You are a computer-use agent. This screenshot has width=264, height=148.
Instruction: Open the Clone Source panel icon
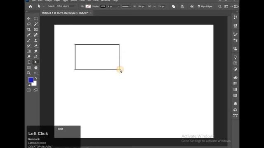coord(236,49)
